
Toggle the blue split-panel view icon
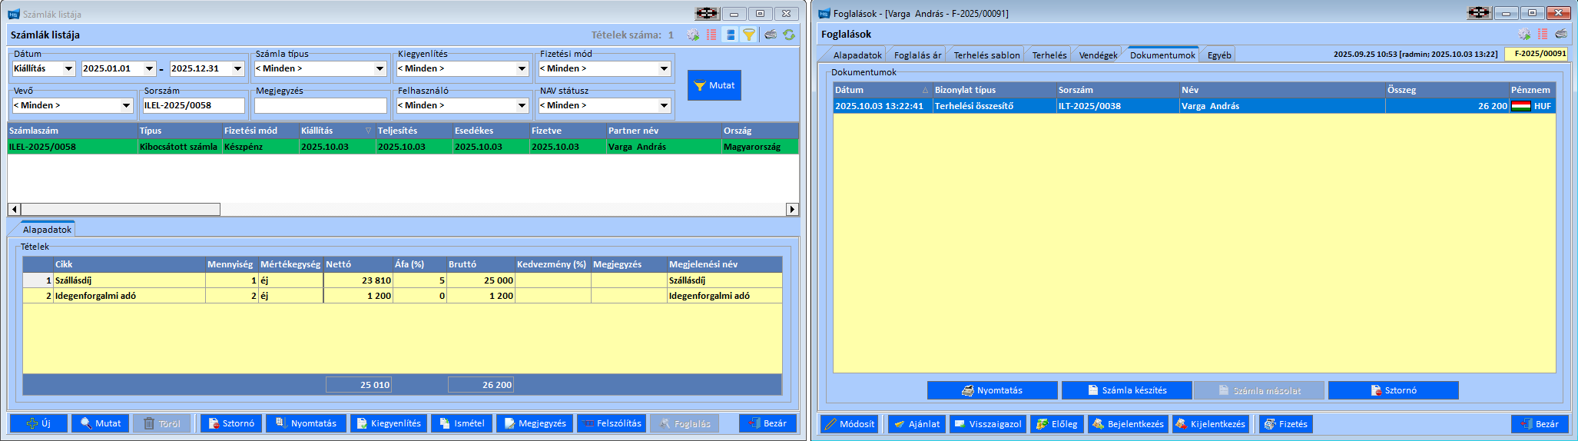[x=730, y=35]
